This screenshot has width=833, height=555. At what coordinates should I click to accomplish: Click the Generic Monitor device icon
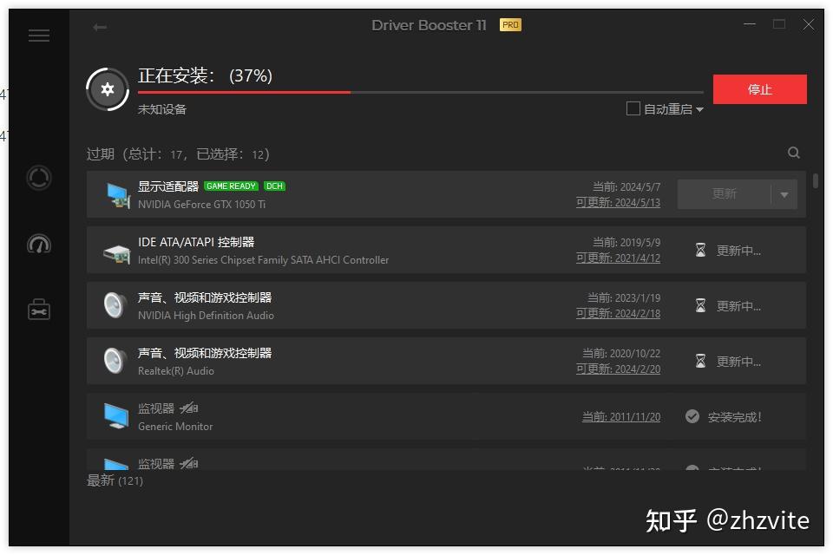[116, 416]
